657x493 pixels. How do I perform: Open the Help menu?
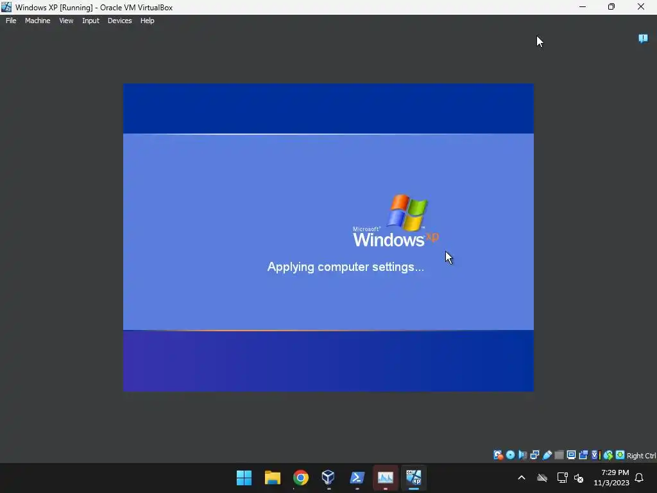pos(147,21)
